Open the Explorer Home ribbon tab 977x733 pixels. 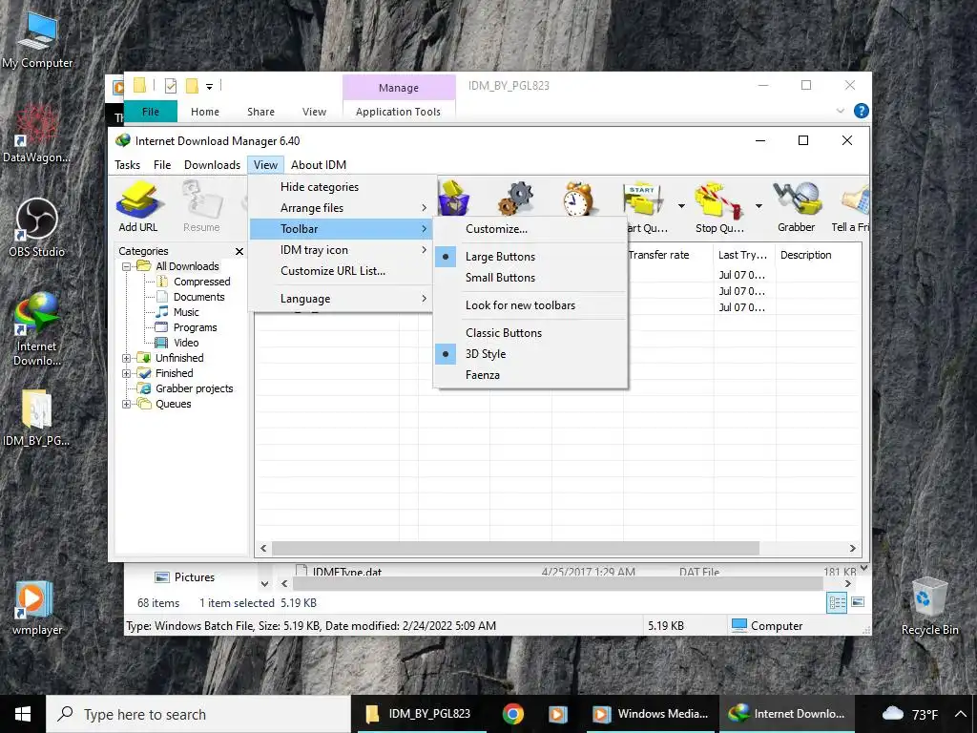pyautogui.click(x=205, y=112)
